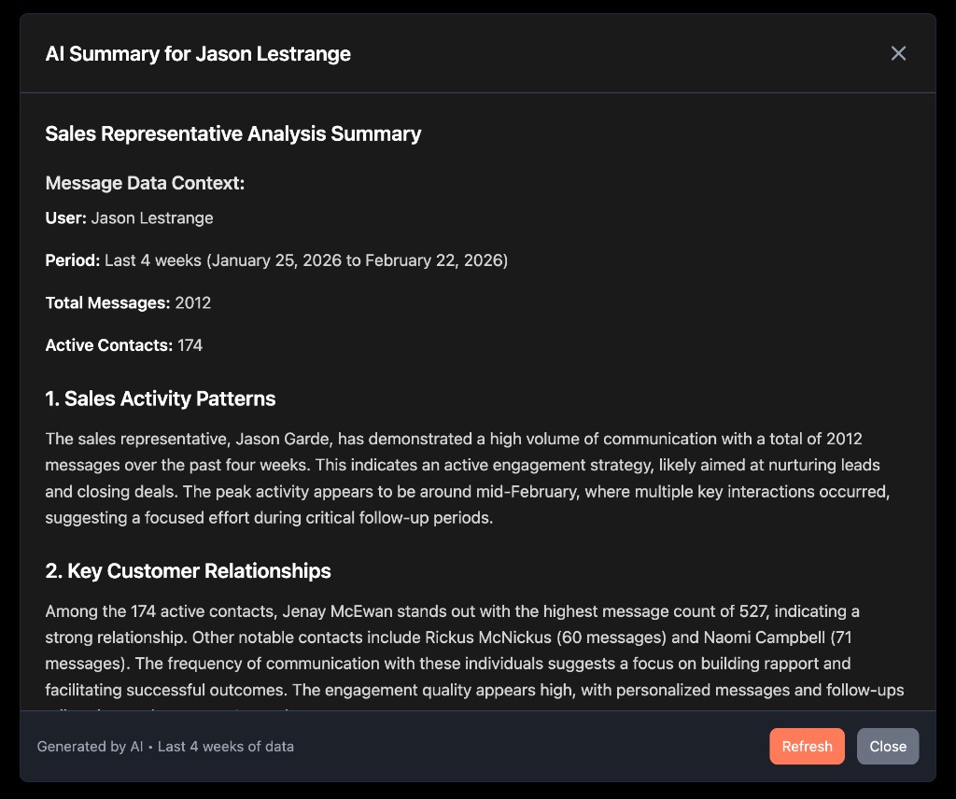Viewport: 956px width, 799px height.
Task: Click the Period label
Action: (x=72, y=260)
